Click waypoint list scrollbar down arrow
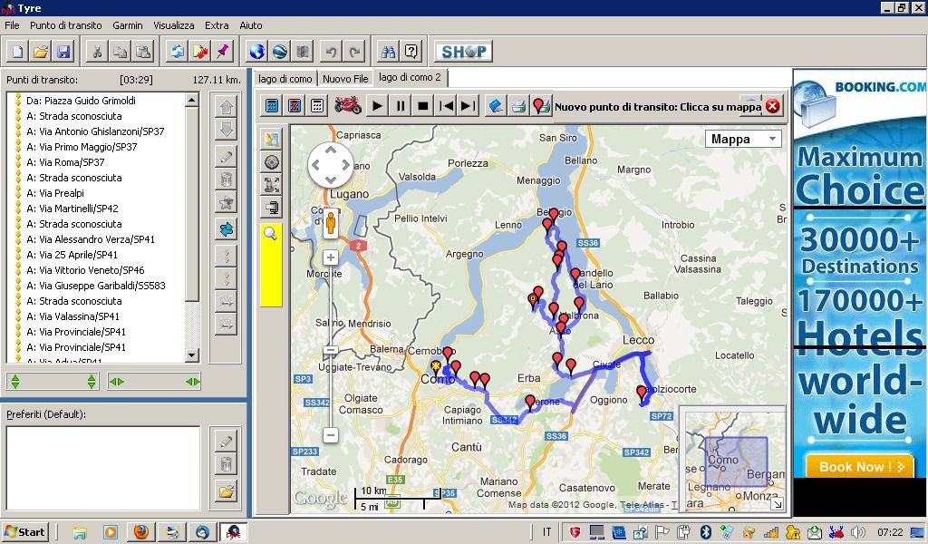 pyautogui.click(x=192, y=355)
